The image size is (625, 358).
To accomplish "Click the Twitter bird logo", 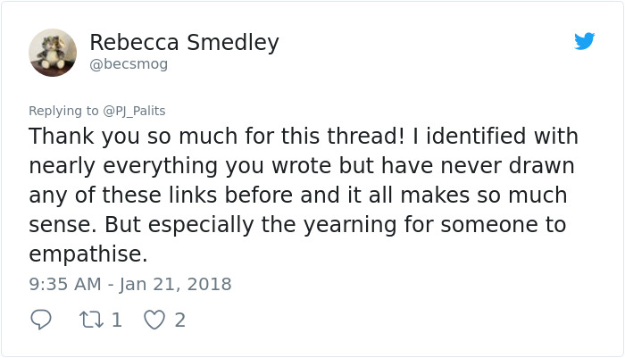I will (584, 41).
